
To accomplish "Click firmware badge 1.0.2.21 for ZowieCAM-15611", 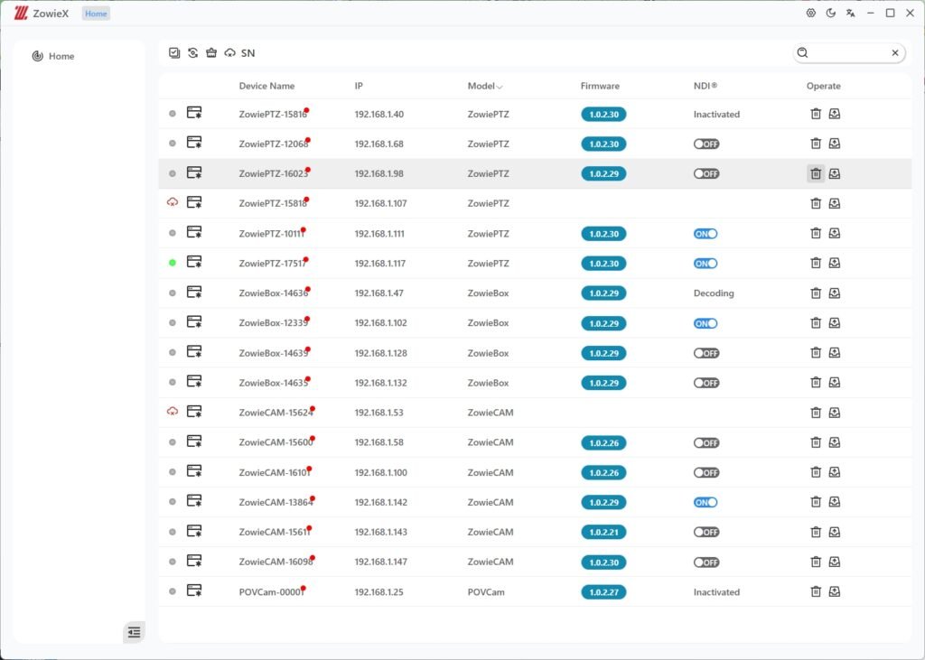I will coord(603,532).
